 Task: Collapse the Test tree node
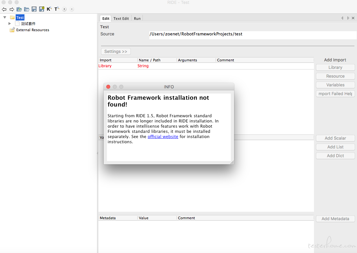(5, 17)
